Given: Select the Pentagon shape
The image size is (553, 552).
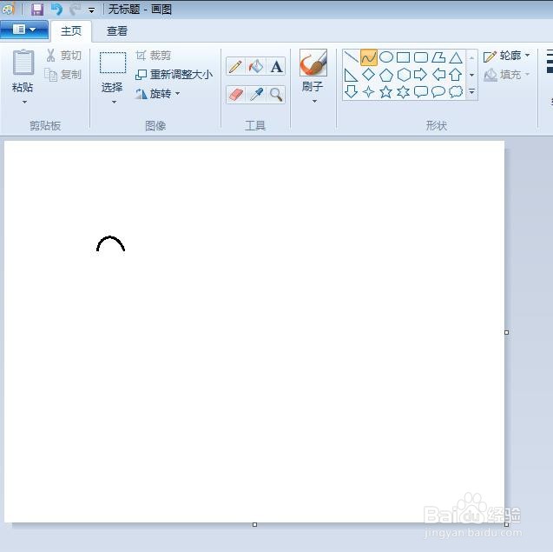Looking at the screenshot, I should tap(386, 75).
